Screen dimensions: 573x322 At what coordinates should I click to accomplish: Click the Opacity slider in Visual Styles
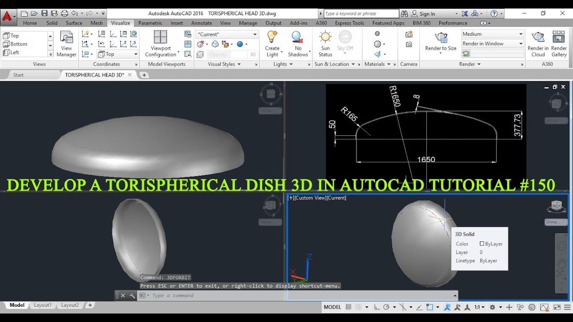231,55
